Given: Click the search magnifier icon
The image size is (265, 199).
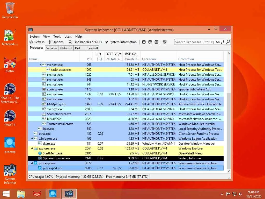Looking at the screenshot, I should click(228, 42).
